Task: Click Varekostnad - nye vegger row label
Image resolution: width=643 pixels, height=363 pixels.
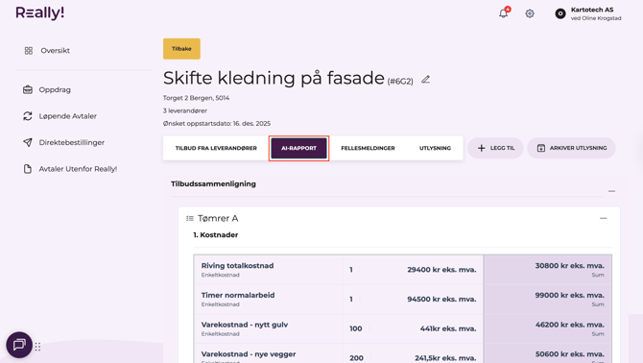Action: click(249, 354)
